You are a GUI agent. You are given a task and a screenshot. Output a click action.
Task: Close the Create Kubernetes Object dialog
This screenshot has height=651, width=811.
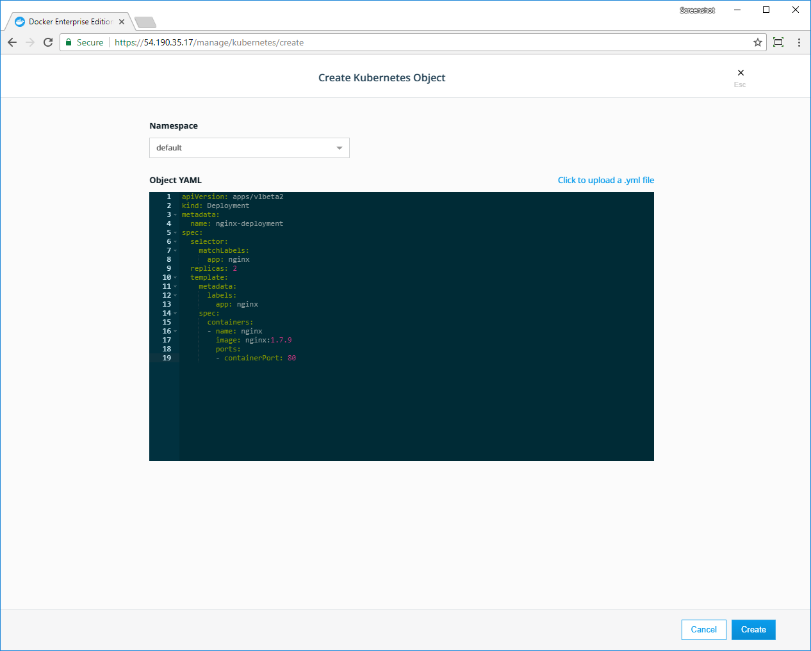[x=741, y=73]
